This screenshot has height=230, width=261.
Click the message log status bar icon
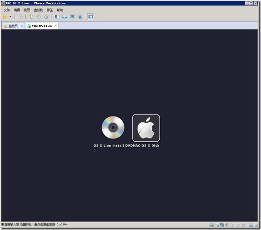click(x=251, y=225)
